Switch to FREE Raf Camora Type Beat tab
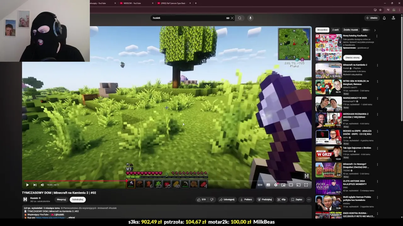The width and height of the screenshot is (403, 226). tap(173, 3)
